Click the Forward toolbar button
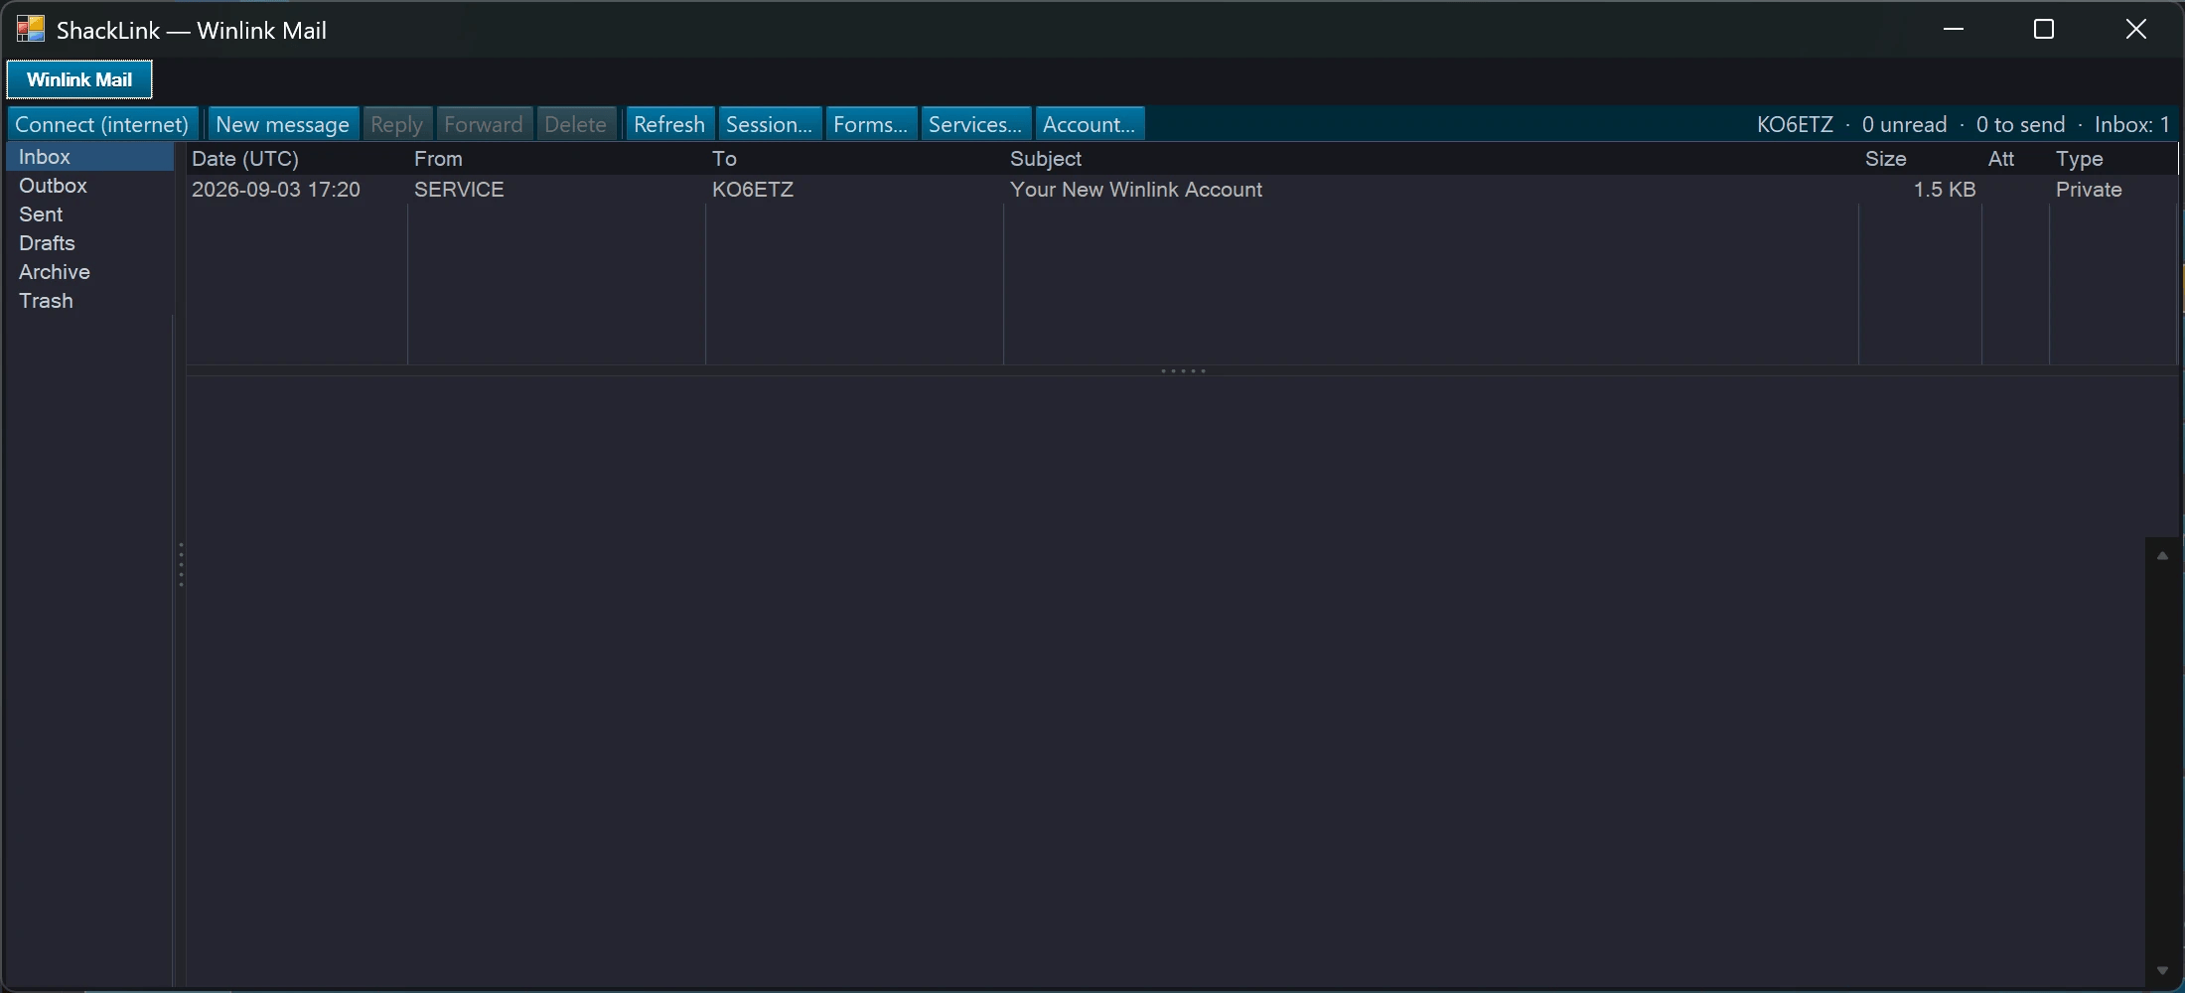The width and height of the screenshot is (2185, 993). 484,124
